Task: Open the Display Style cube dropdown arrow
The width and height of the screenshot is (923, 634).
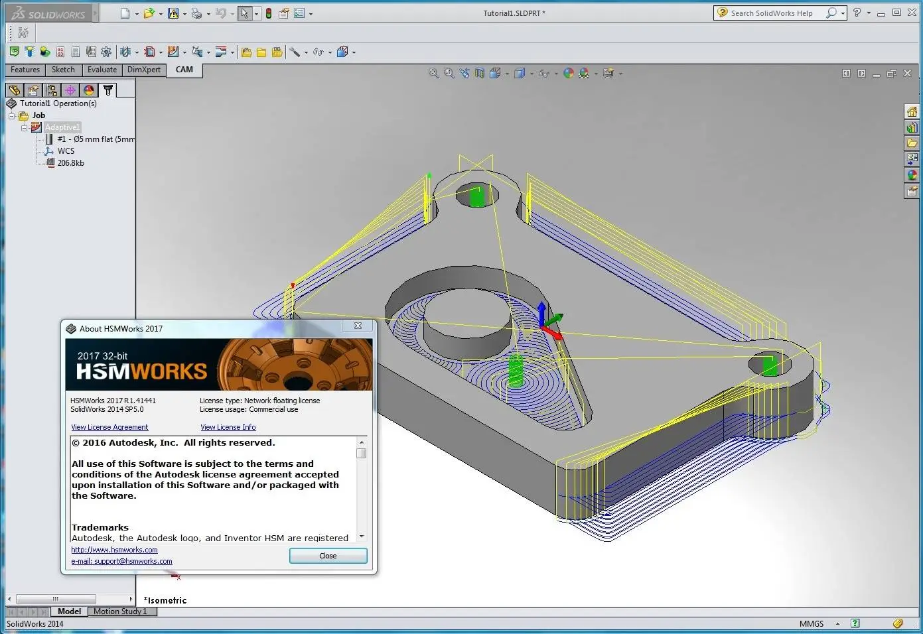Action: tap(532, 74)
